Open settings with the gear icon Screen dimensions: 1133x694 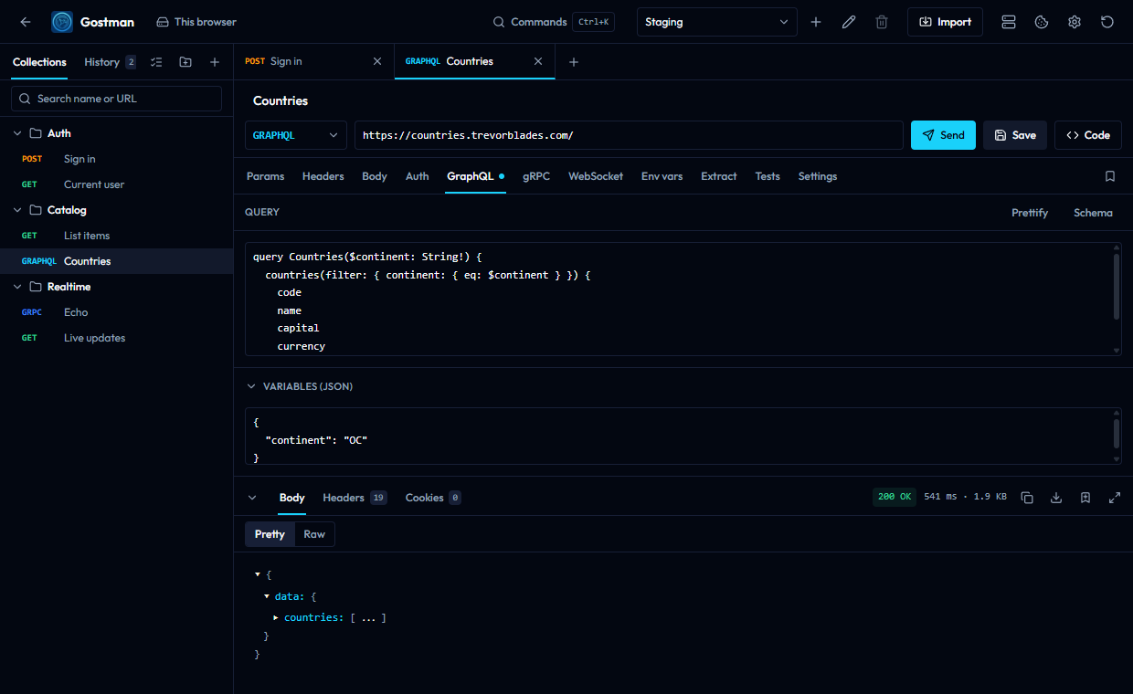click(x=1075, y=22)
